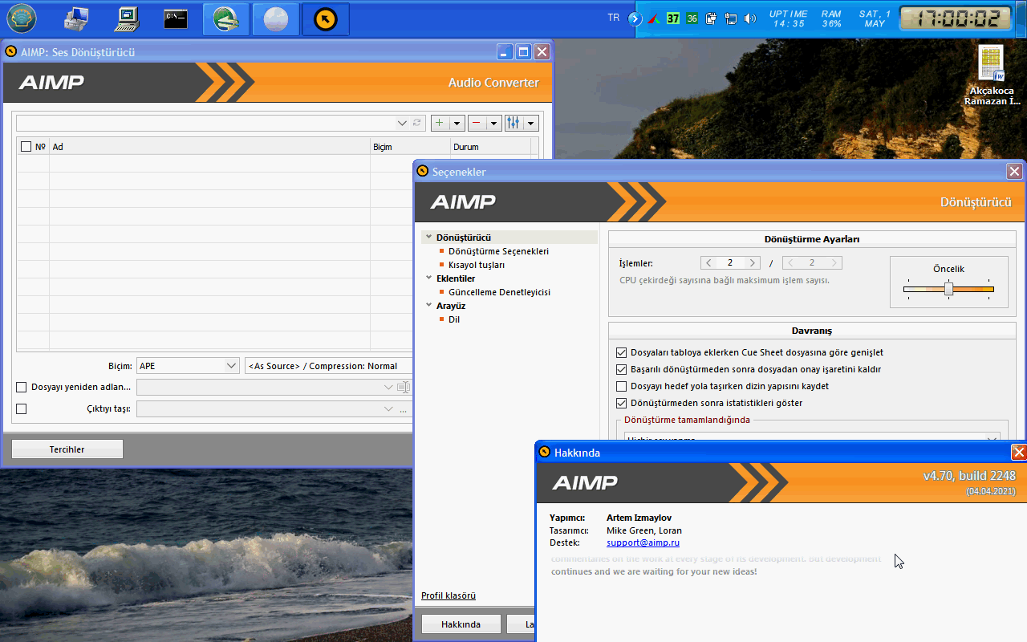1027x642 pixels.
Task: Click the AIMP icon in Hakkında title bar
Action: [545, 452]
